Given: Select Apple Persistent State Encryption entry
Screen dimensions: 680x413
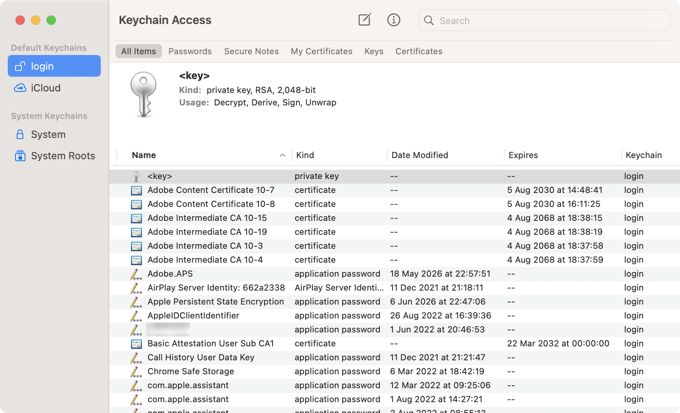Looking at the screenshot, I should 395,302.
